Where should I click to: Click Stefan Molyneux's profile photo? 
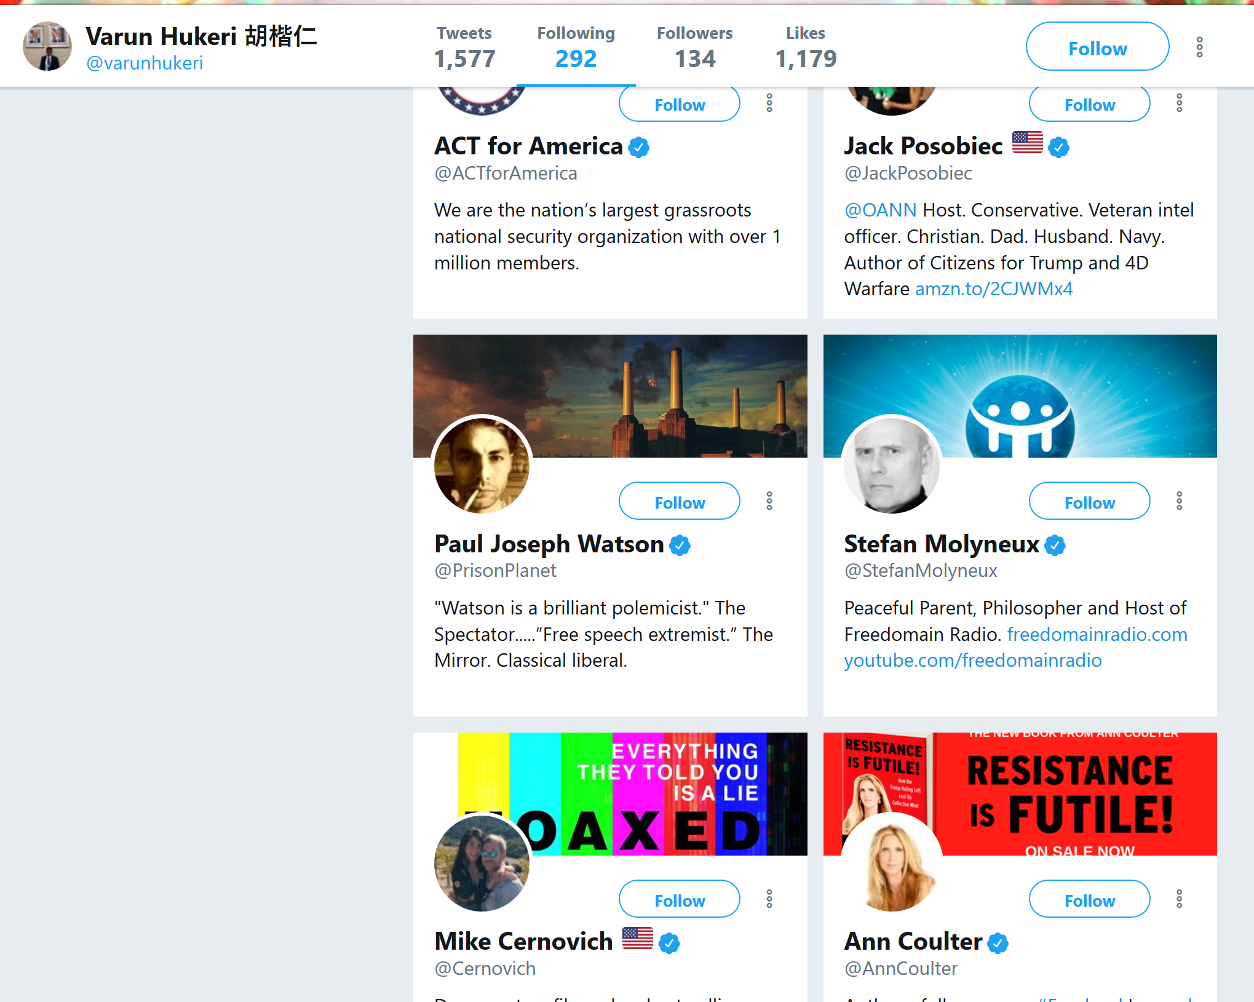(x=892, y=465)
